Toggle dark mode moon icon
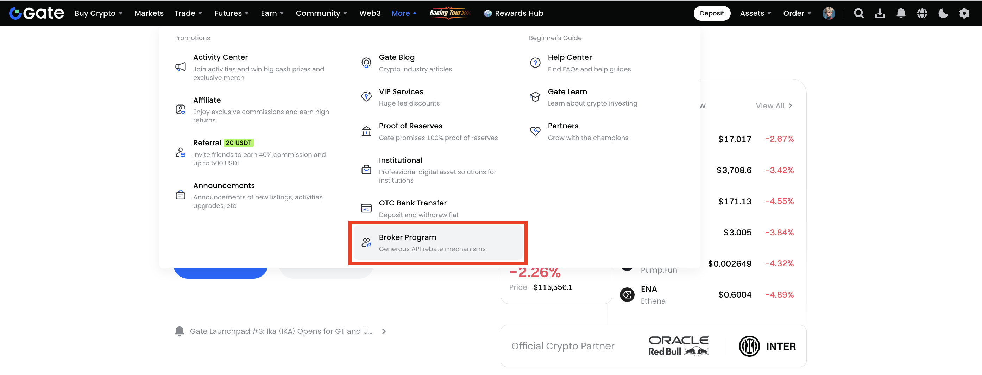 [x=943, y=13]
